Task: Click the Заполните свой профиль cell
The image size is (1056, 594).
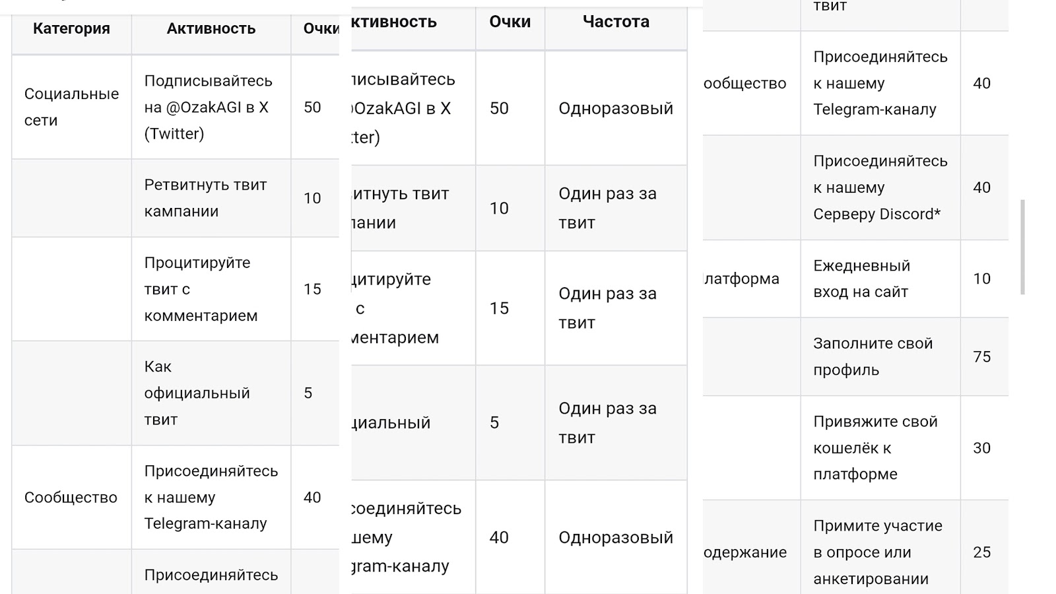Action: tap(873, 356)
